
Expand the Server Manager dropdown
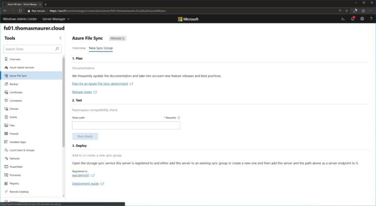click(x=56, y=19)
